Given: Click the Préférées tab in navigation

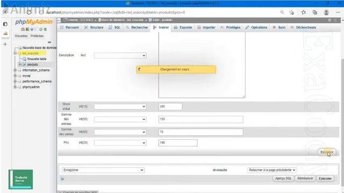Looking at the screenshot, I should (x=37, y=36).
